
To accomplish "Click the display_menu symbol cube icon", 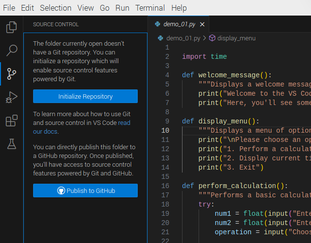I will 212,38.
